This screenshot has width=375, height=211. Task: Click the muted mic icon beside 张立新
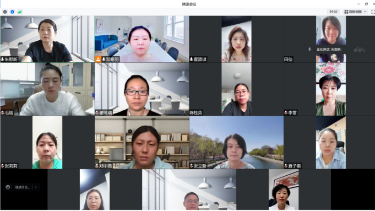coord(191,166)
